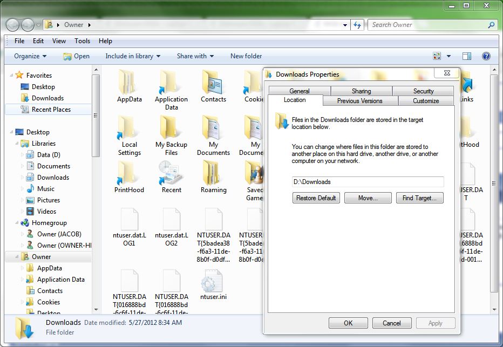Click the change view icon
This screenshot has height=347, width=503.
point(437,56)
